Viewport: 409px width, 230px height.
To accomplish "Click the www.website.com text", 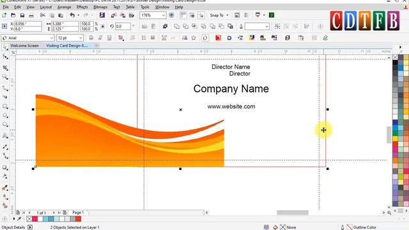I will (231, 107).
